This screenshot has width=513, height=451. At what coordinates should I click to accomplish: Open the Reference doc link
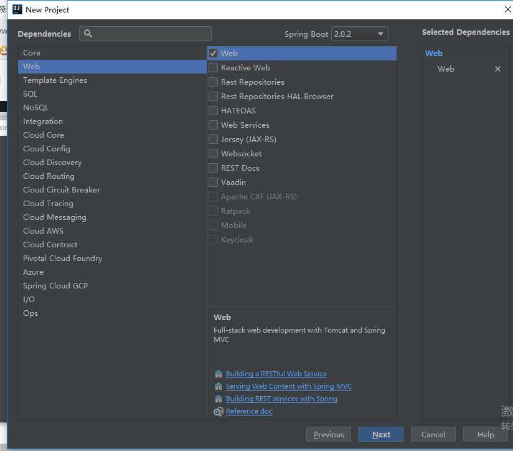[249, 411]
